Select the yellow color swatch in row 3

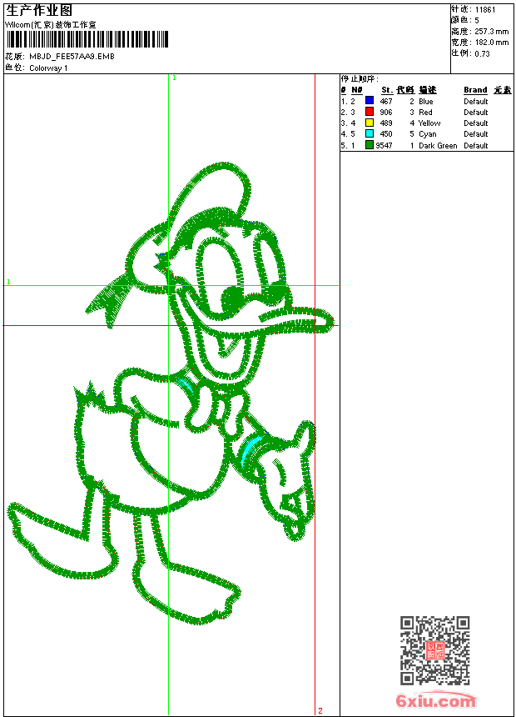pyautogui.click(x=370, y=123)
